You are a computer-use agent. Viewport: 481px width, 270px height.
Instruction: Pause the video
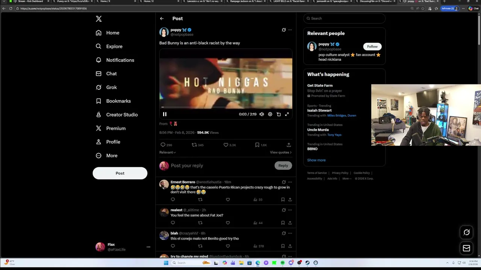coord(165,114)
